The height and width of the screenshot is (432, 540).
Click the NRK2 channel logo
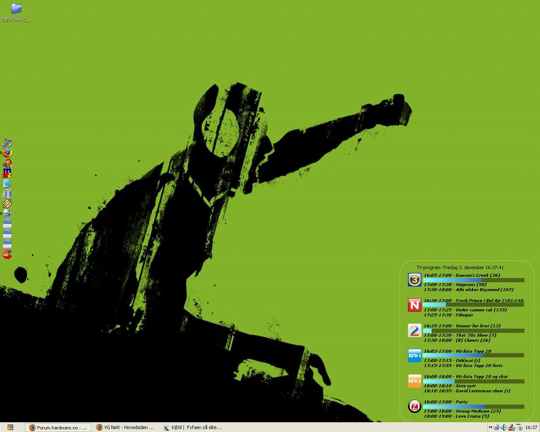[415, 381]
